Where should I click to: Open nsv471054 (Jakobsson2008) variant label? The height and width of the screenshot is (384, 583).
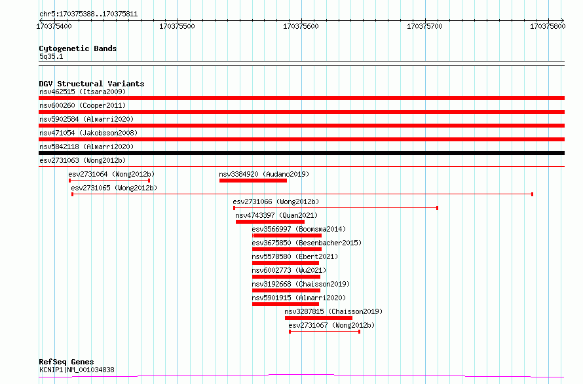coord(88,133)
